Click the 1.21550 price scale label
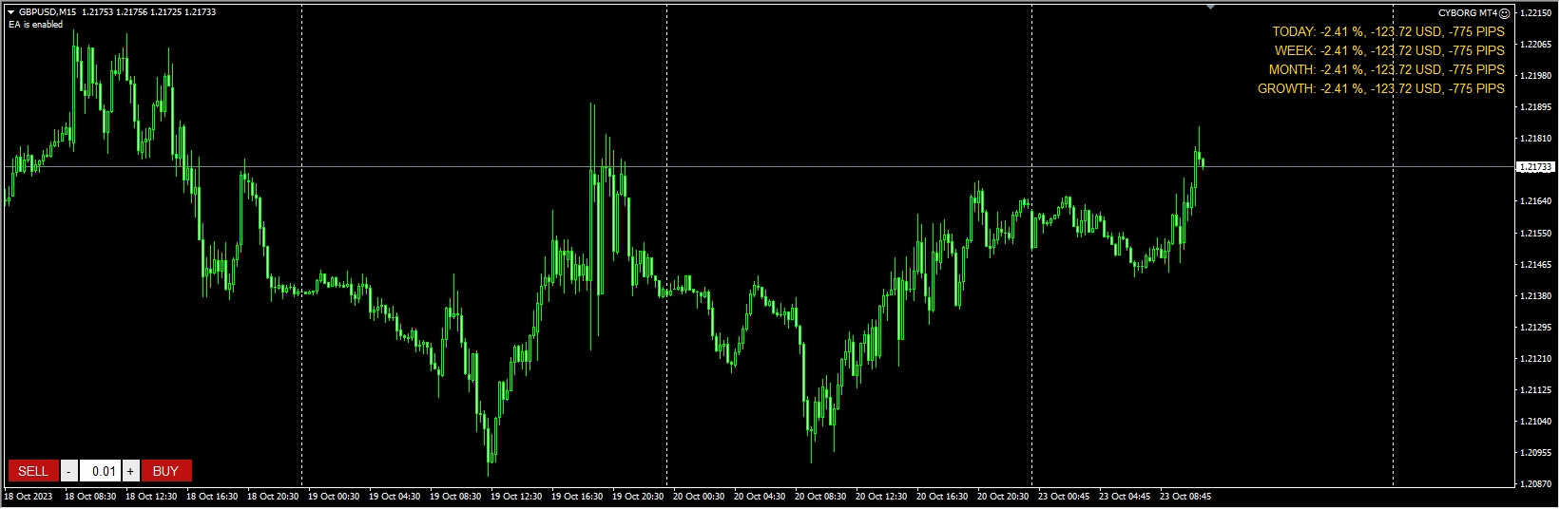This screenshot has height=509, width=1560. 1536,233
